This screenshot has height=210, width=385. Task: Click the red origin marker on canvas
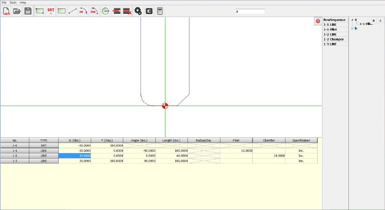[x=165, y=106]
